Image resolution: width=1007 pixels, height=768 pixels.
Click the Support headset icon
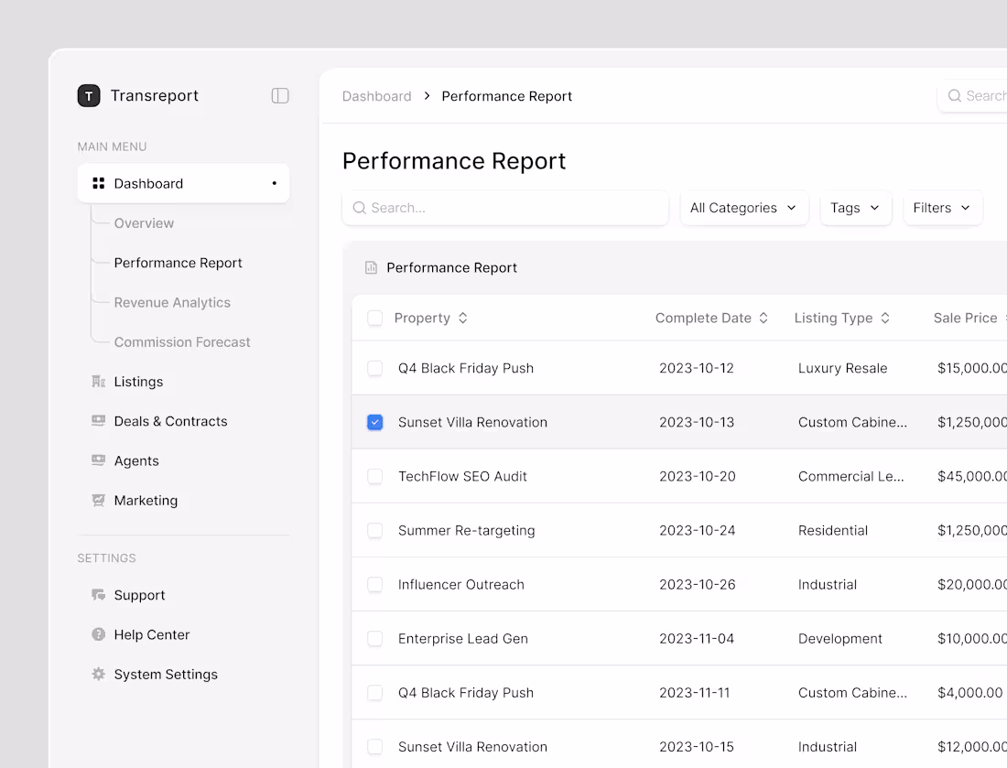pyautogui.click(x=98, y=595)
